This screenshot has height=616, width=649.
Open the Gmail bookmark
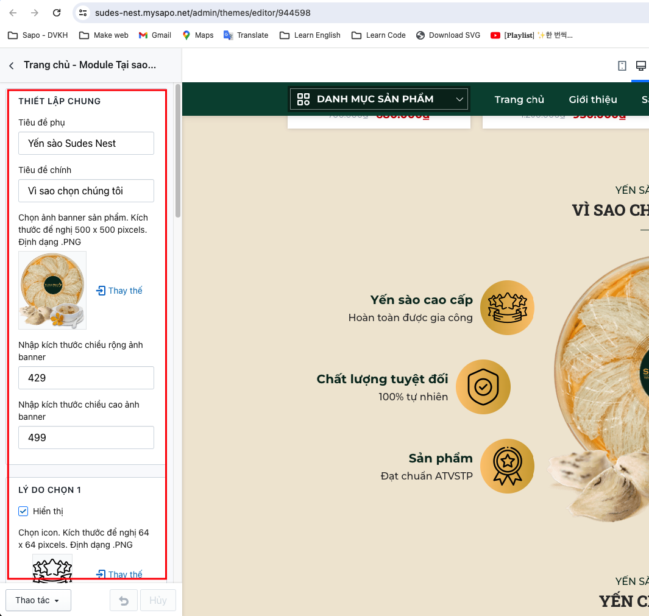click(155, 35)
